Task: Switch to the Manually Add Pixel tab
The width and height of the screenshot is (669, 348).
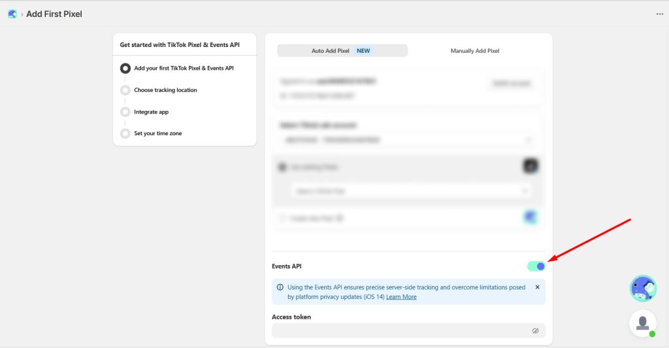Action: pyautogui.click(x=475, y=50)
